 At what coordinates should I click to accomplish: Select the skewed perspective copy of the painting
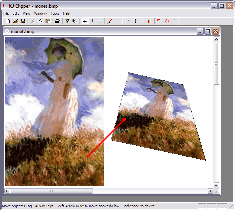pos(158,116)
